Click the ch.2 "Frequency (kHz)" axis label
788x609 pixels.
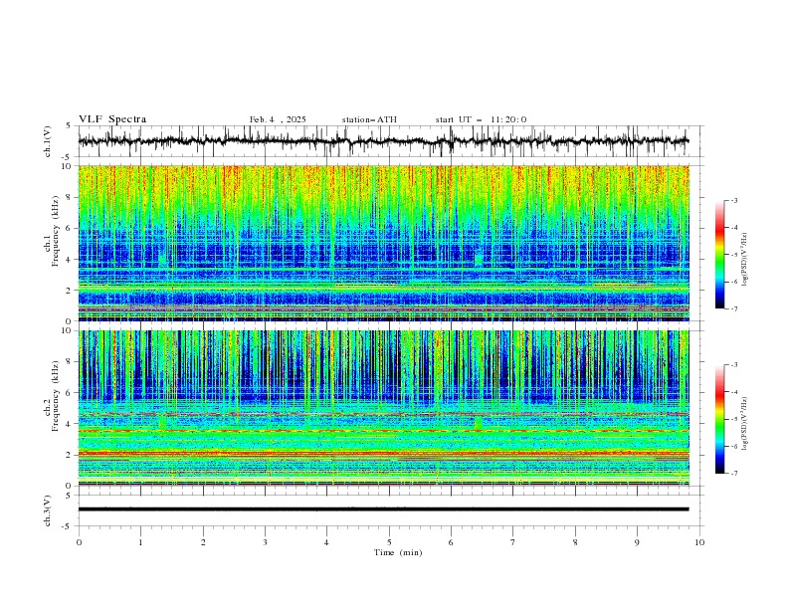point(55,395)
